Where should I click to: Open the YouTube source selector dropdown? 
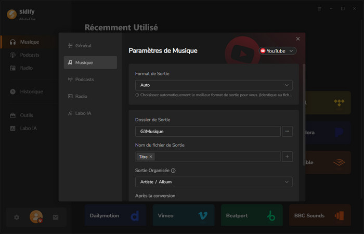tap(278, 51)
